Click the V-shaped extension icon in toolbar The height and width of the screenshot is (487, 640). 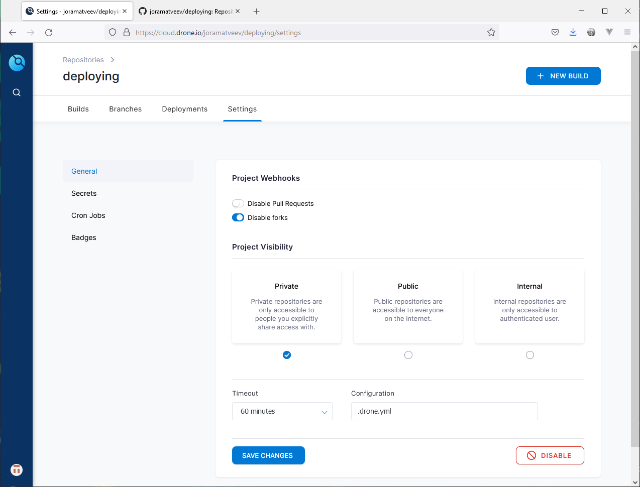(609, 33)
